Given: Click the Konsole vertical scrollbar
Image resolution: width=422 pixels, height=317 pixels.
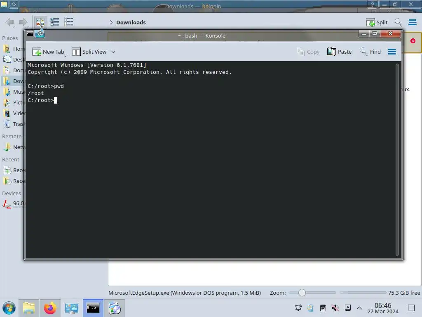Looking at the screenshot, I should tap(397, 159).
